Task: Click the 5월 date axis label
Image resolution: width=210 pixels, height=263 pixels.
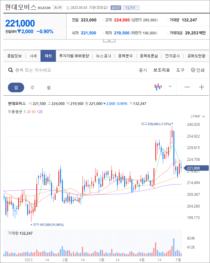Action: click(x=178, y=260)
